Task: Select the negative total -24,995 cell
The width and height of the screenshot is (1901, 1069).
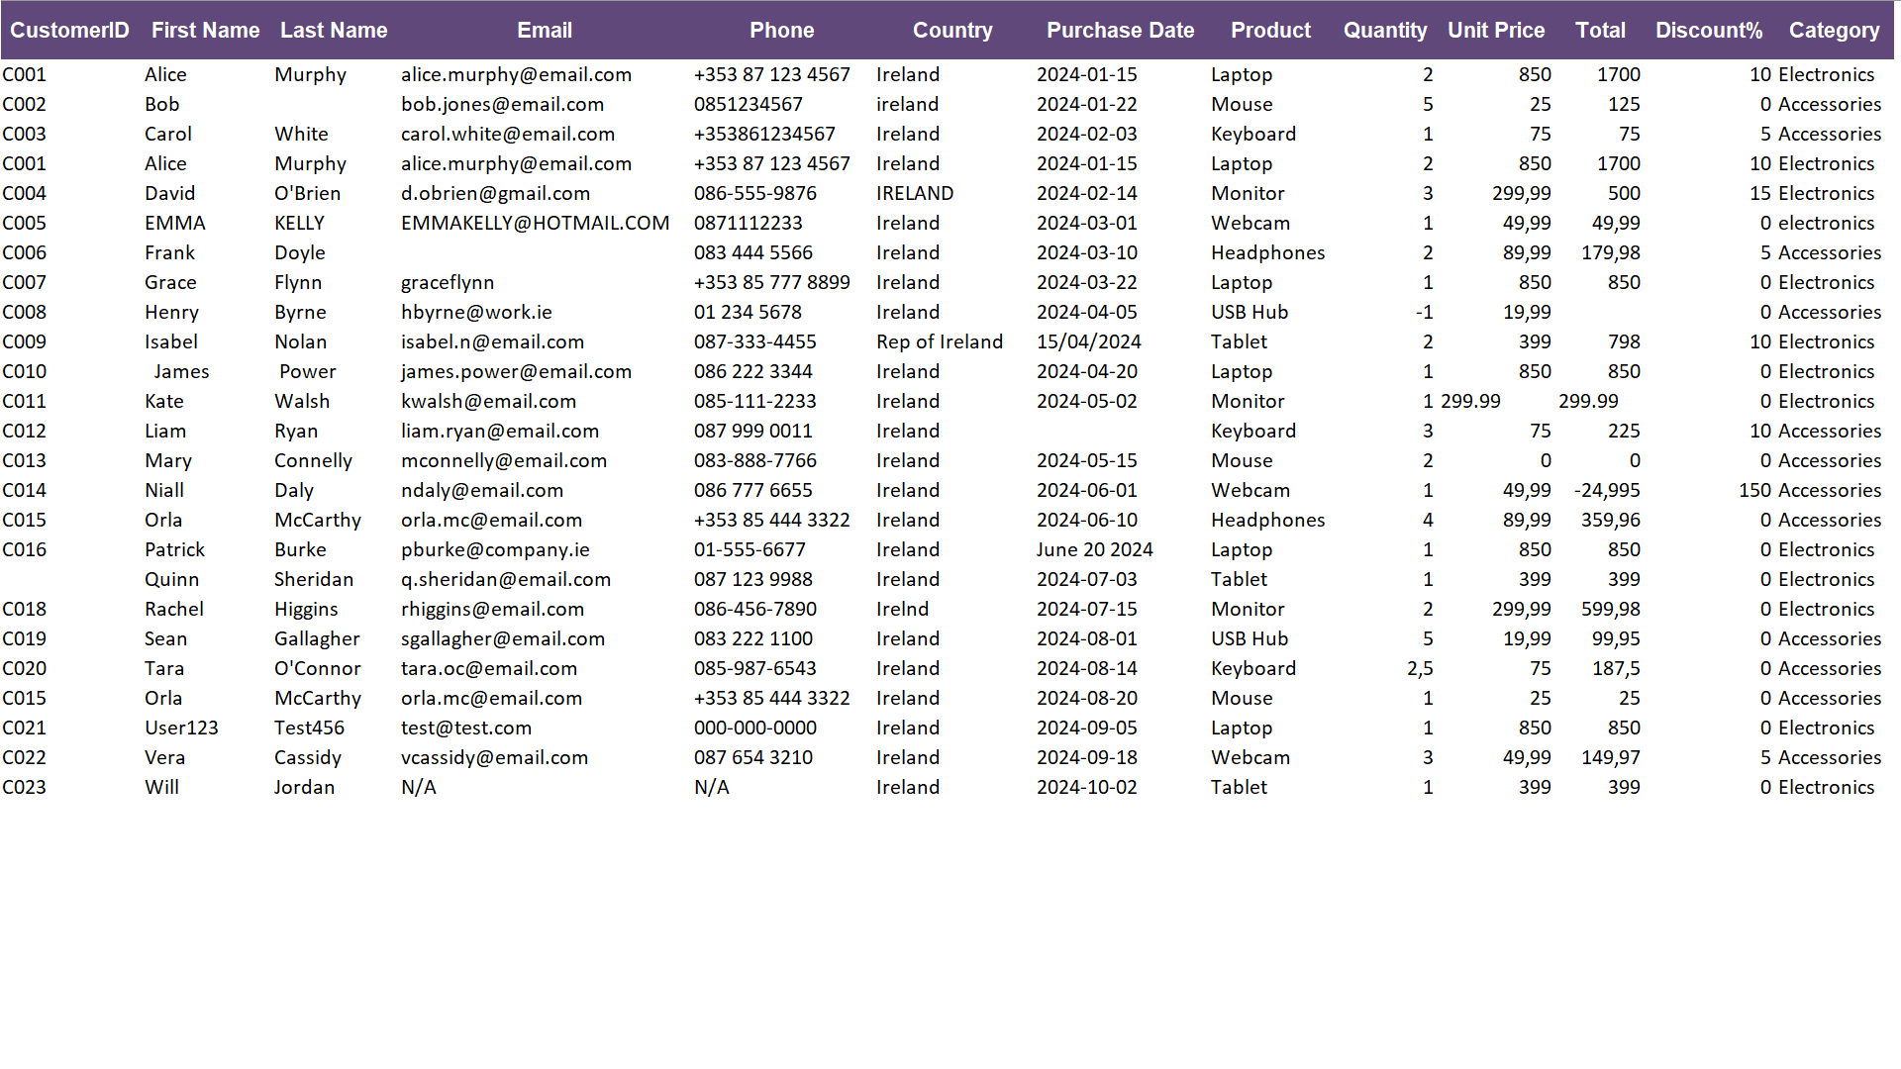Action: (x=1606, y=491)
